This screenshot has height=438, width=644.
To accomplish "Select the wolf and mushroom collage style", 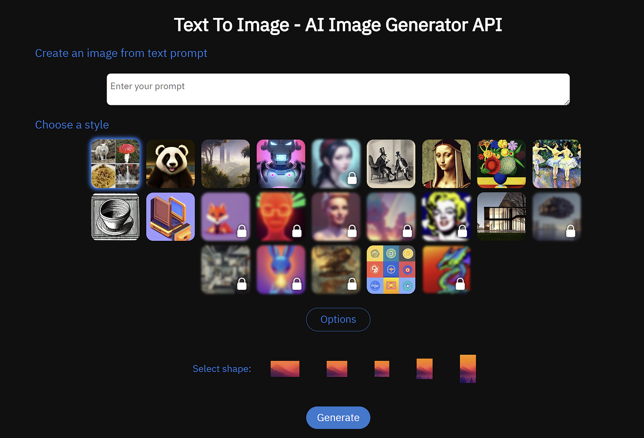I will tap(115, 164).
